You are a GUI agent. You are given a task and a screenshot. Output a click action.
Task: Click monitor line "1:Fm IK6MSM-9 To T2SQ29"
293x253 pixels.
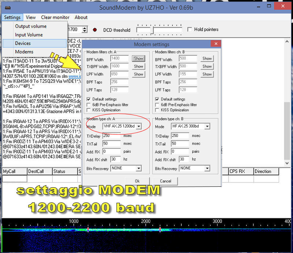pos(42,81)
